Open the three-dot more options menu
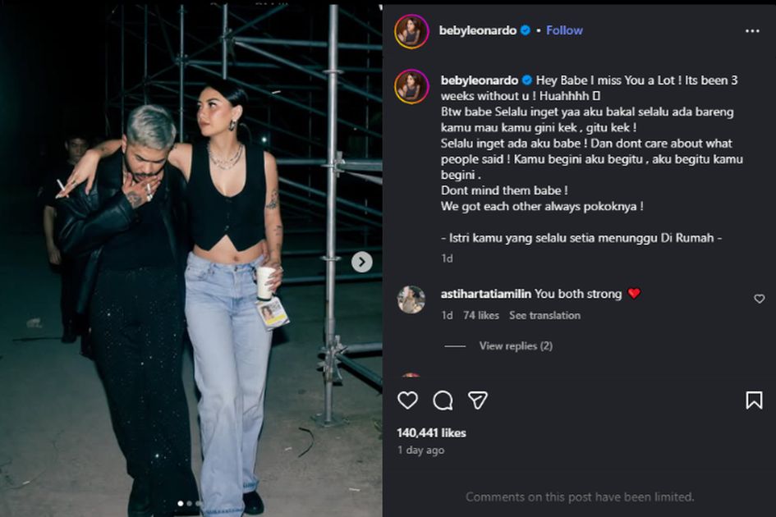 [x=752, y=30]
